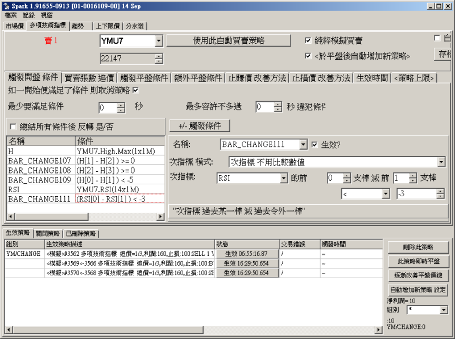This screenshot has width=455, height=339.
Task: Click the 刪除此策略 button
Action: [x=417, y=247]
